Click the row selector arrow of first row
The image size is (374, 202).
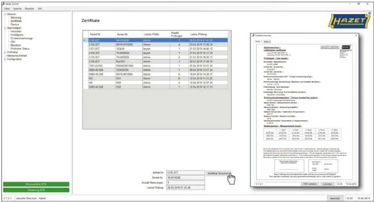85,40
